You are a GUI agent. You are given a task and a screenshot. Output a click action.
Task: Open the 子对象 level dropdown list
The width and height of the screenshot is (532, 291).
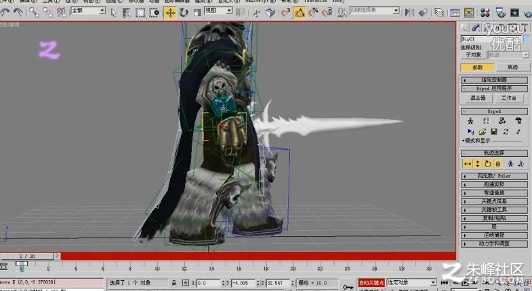(508, 55)
